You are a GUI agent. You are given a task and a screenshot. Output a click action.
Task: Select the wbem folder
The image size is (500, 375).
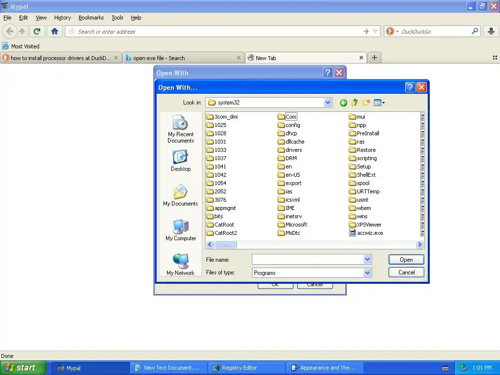(x=360, y=208)
